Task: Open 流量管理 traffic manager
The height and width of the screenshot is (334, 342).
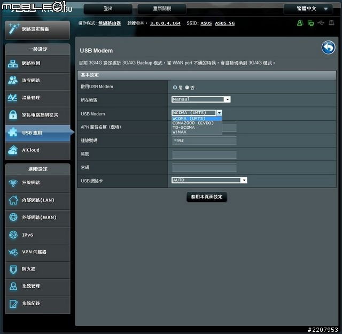Action: (37, 98)
